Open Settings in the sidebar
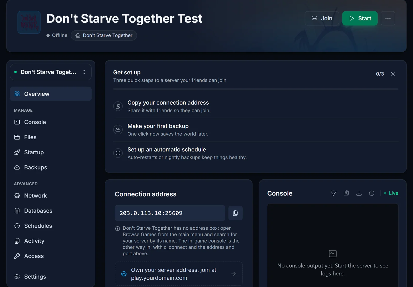413x287 pixels. (51, 277)
